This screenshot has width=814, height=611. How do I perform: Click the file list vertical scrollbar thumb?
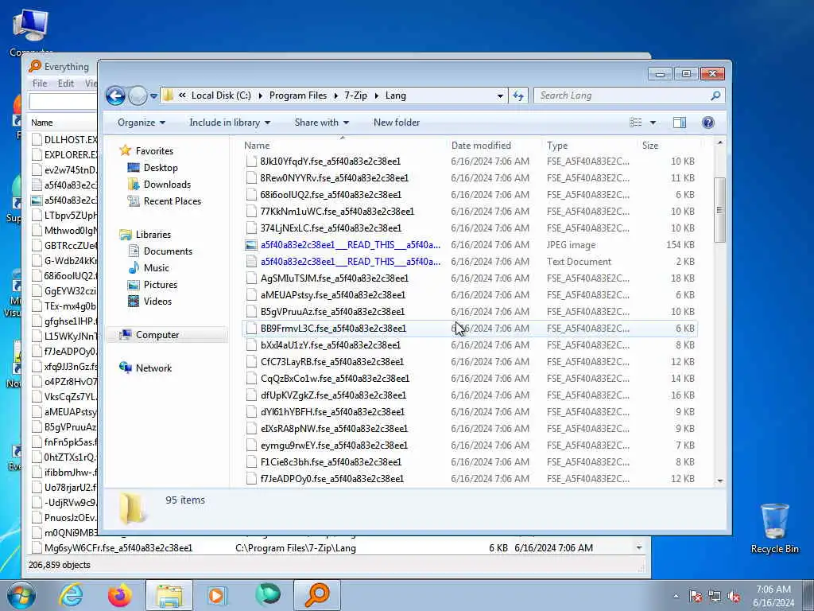click(720, 210)
